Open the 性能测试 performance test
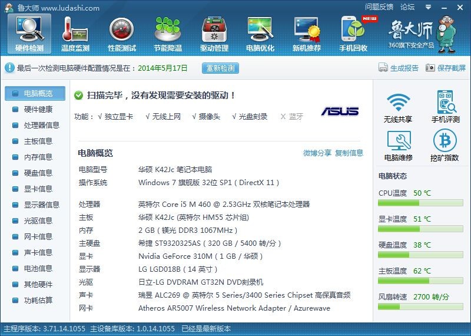The height and width of the screenshot is (336, 471). click(x=122, y=34)
